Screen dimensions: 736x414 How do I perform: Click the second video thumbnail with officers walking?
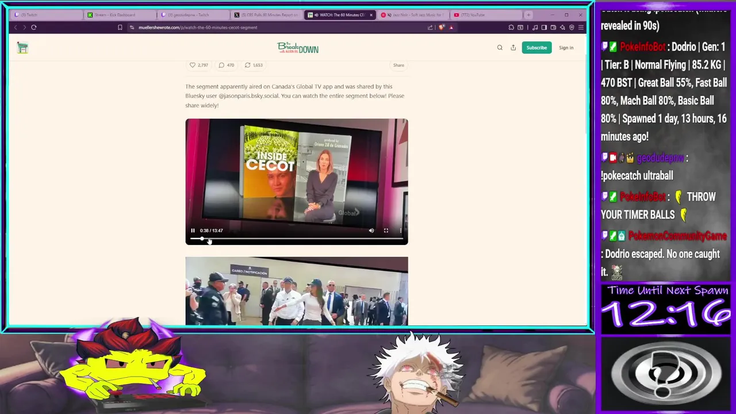297,291
